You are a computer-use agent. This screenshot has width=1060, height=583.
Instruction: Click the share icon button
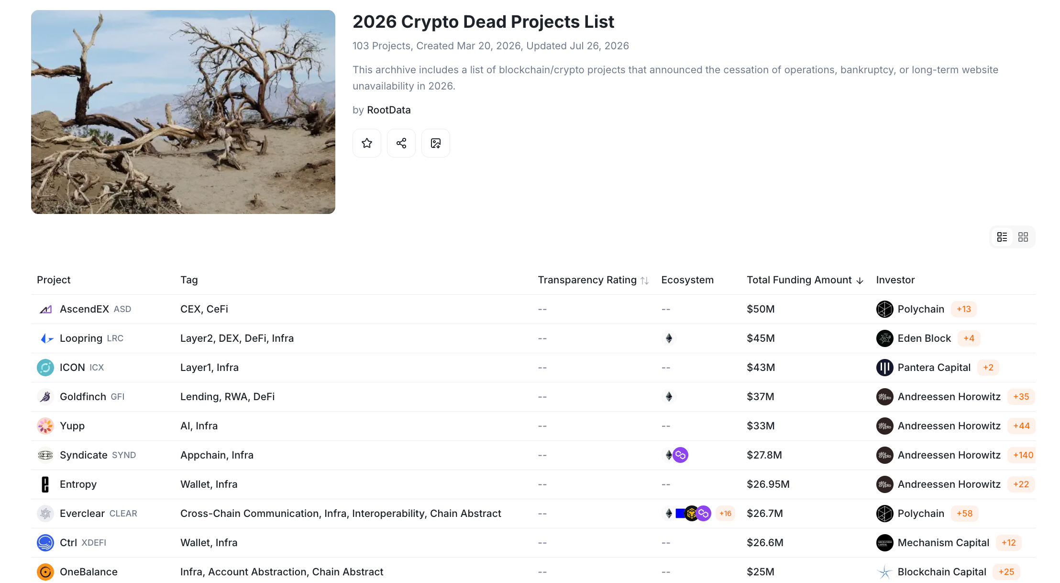[x=401, y=143]
